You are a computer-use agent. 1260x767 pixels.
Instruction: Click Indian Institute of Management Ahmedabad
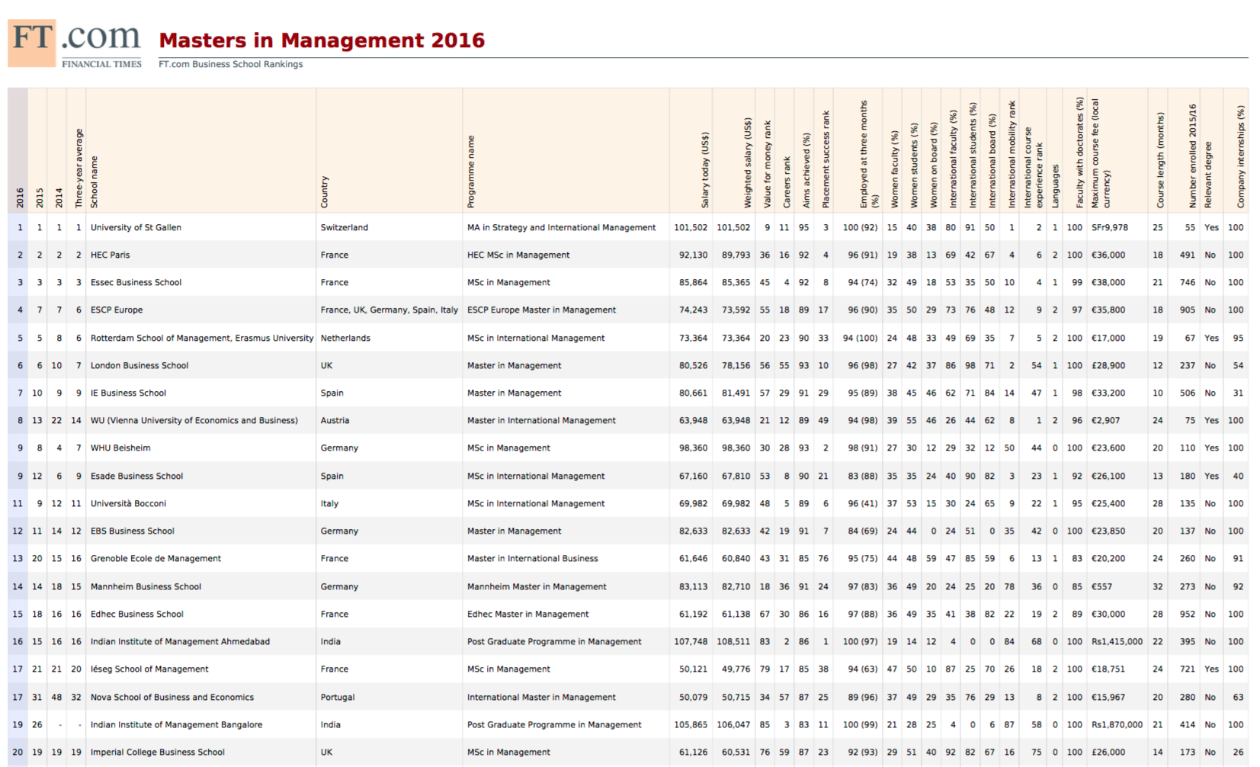[180, 641]
